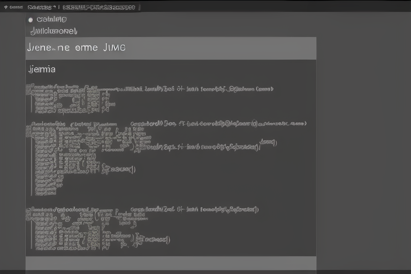Click the divider after the top bar tabs
411x274 pixels.
[140, 7]
